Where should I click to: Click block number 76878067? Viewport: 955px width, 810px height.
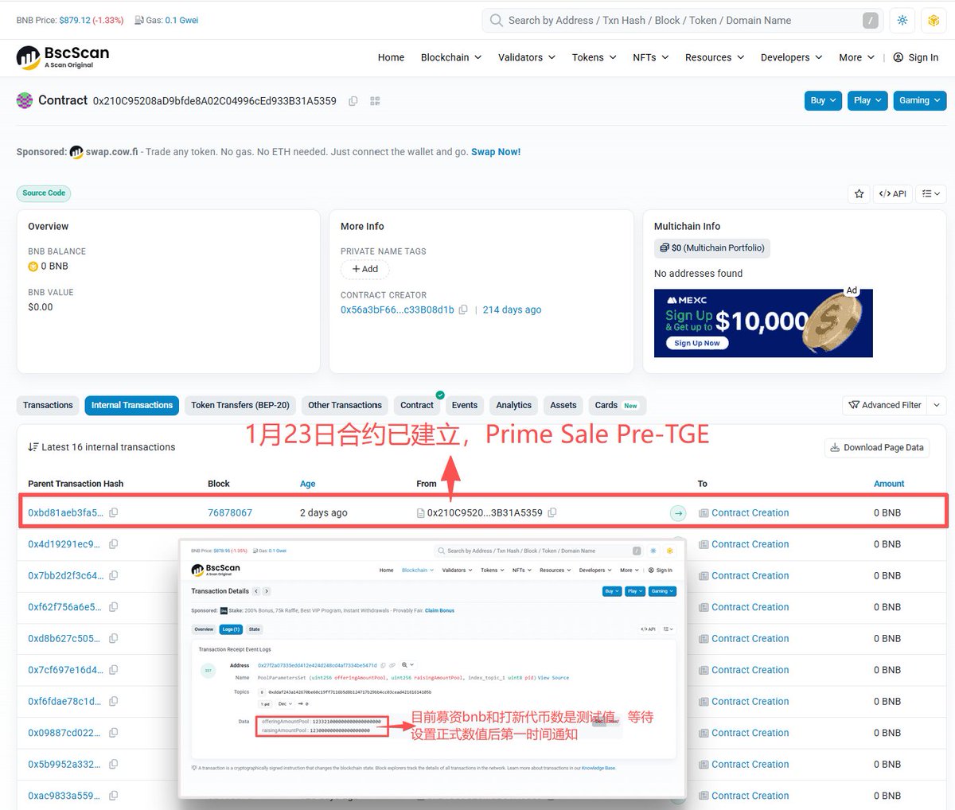pos(230,512)
